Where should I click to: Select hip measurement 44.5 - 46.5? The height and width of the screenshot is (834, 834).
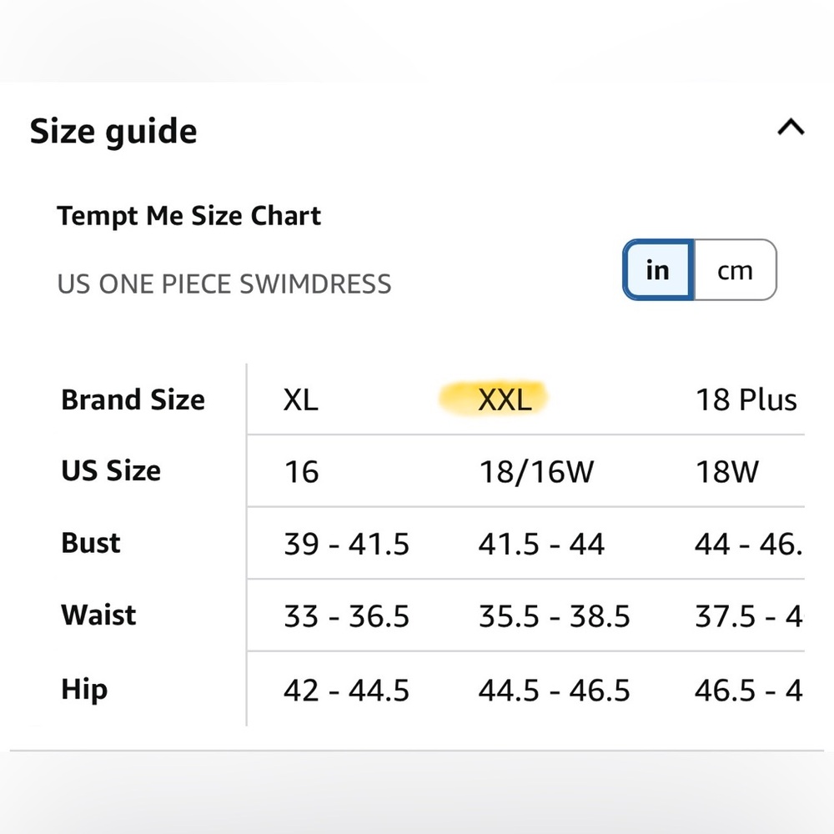coord(552,690)
